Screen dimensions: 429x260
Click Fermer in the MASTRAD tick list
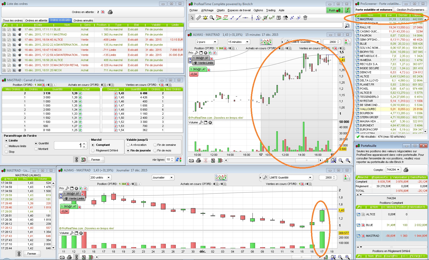(x=32, y=254)
